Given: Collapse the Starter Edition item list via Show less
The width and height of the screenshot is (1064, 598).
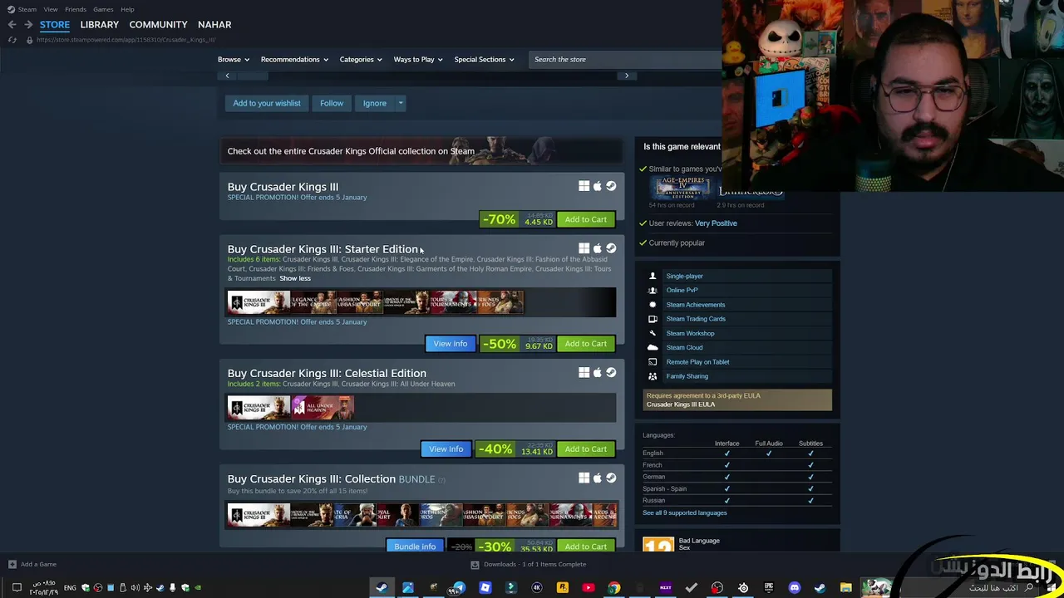Looking at the screenshot, I should click(x=295, y=278).
